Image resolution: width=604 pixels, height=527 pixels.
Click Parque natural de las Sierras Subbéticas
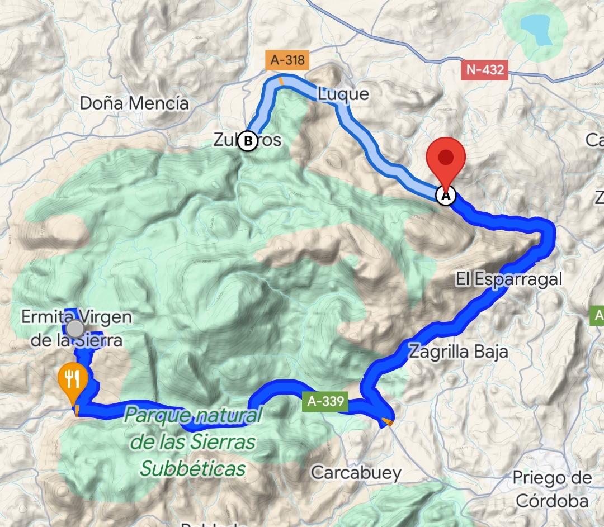tap(194, 442)
